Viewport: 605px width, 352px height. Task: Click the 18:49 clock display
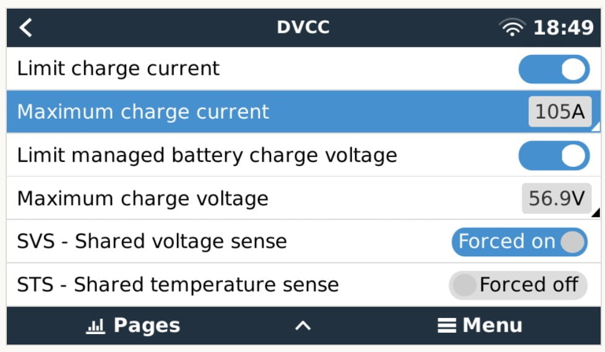[564, 27]
